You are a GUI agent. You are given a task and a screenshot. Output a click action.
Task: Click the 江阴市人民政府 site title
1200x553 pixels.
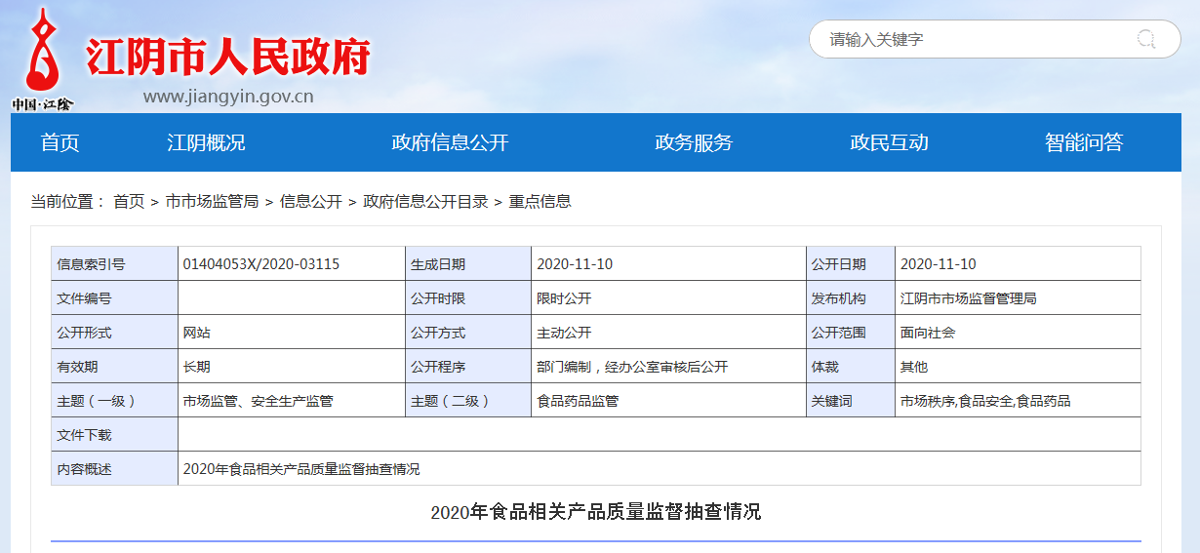(228, 58)
